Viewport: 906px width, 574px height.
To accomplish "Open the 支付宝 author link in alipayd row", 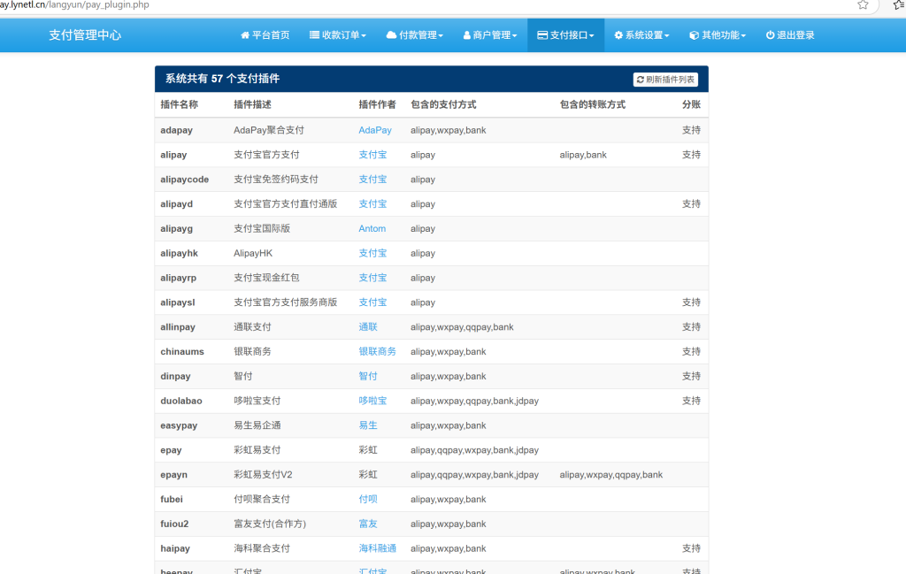I will click(x=372, y=203).
